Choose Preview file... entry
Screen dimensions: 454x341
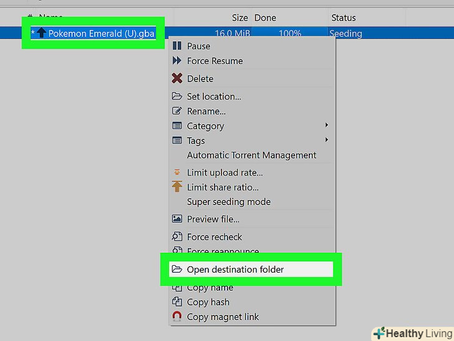click(x=252, y=219)
